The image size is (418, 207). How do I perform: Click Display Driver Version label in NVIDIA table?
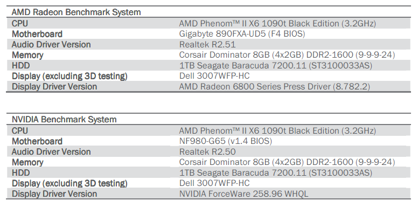54,194
